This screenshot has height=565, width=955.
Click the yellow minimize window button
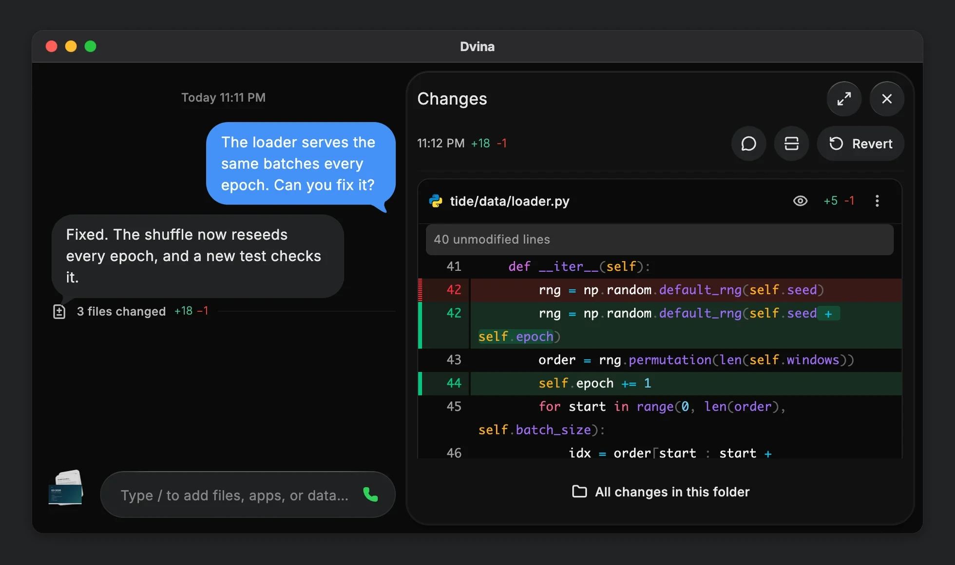tap(71, 46)
